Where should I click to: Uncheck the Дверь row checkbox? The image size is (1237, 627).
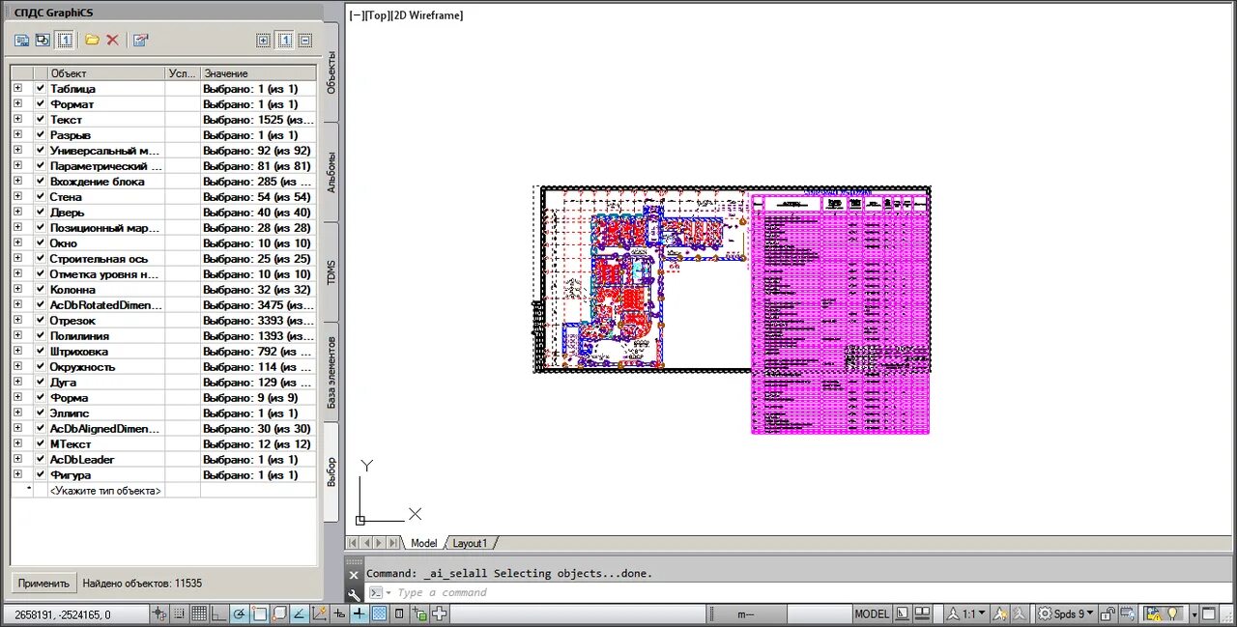point(41,213)
